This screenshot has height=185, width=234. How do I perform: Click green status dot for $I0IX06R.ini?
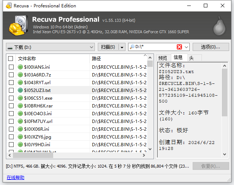20,129
